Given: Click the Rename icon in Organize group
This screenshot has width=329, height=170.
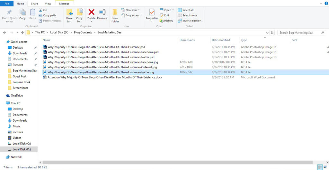Looking at the screenshot, I should (x=102, y=12).
